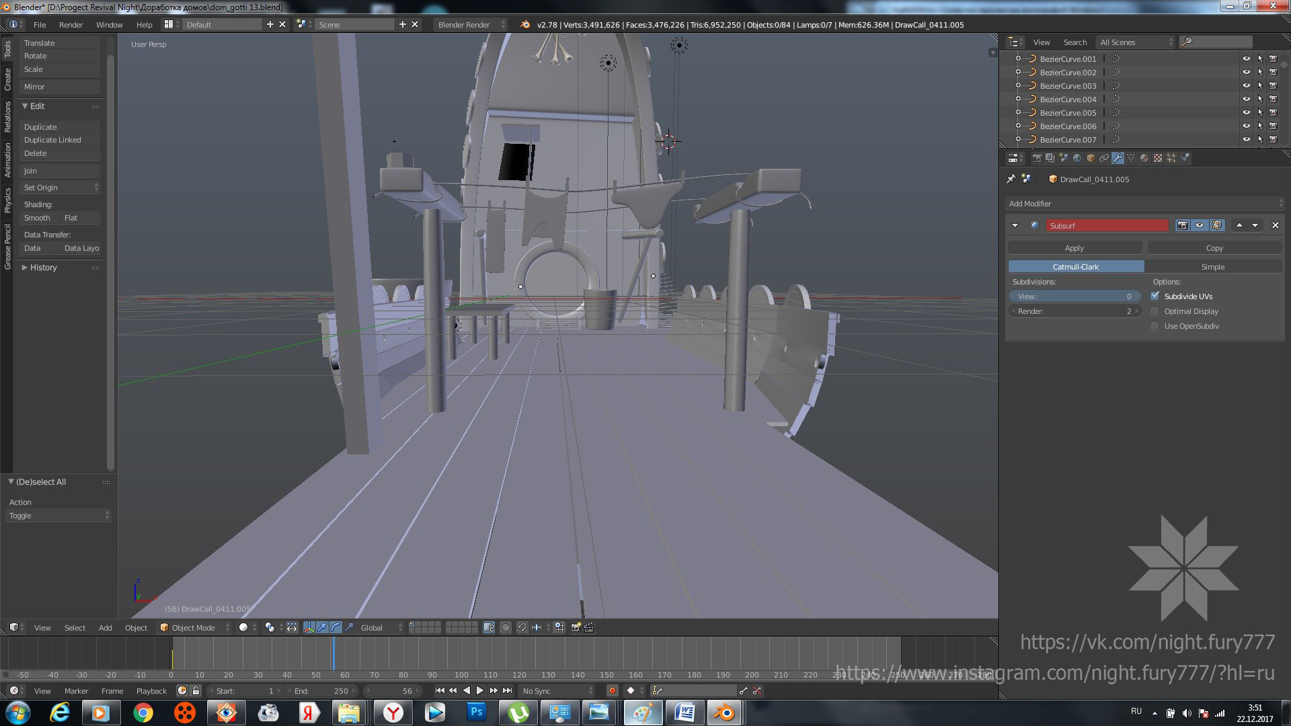Toggle the Subsurf modifier render camera icon

[x=1182, y=225]
